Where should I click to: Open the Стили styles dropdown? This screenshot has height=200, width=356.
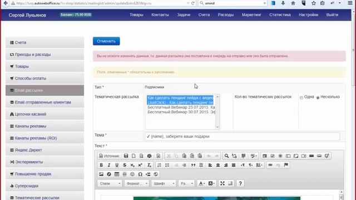[110, 183]
